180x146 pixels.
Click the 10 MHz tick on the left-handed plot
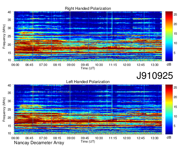pyautogui.click(x=9, y=133)
